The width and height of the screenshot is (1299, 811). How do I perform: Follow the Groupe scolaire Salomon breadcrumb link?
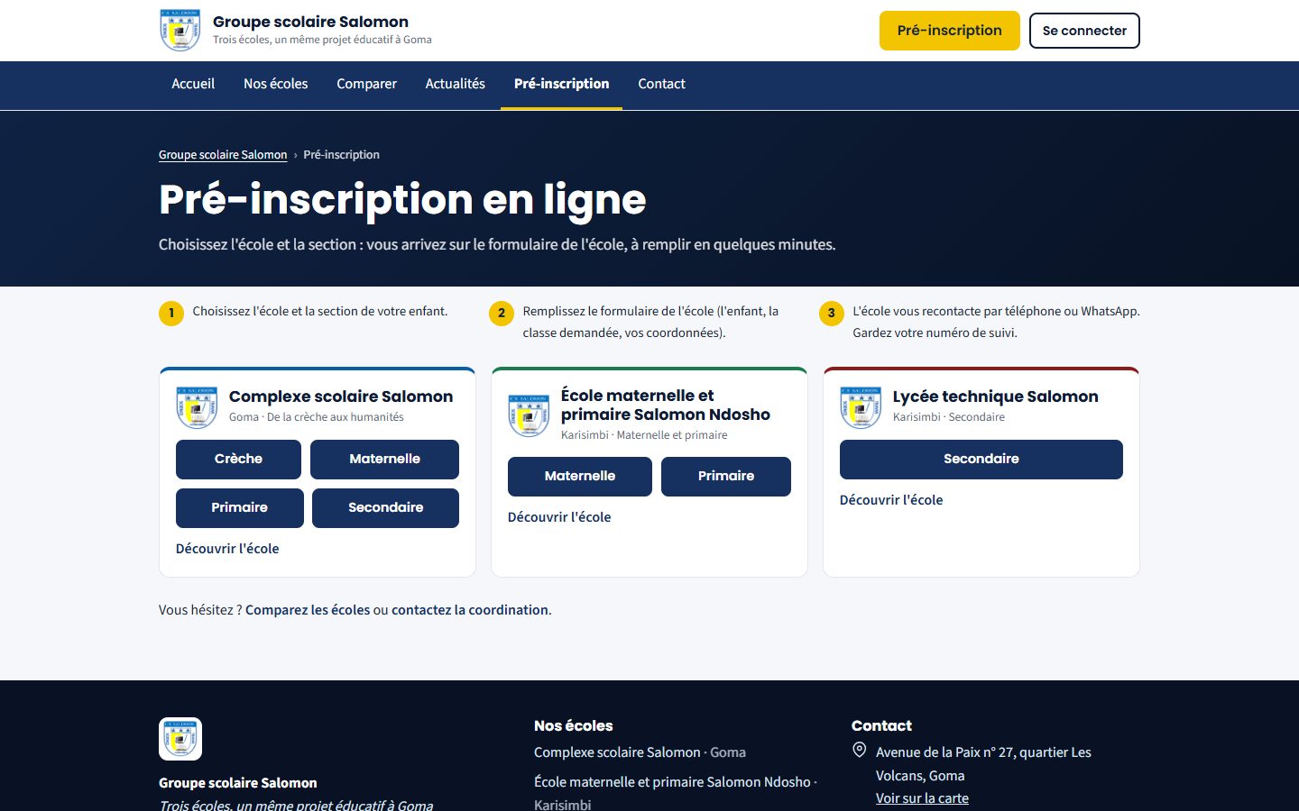pyautogui.click(x=223, y=155)
